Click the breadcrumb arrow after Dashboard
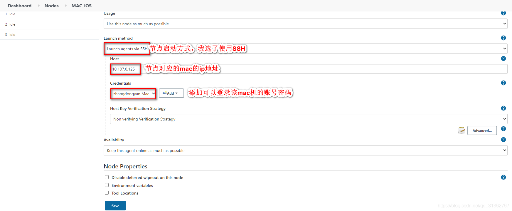This screenshot has height=211, width=512. (x=39, y=6)
